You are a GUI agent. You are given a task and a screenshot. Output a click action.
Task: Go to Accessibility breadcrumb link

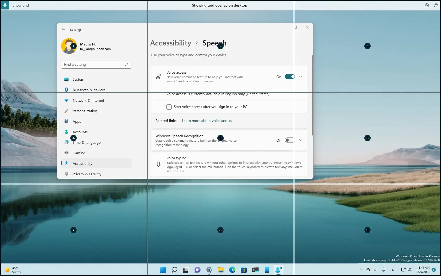(171, 43)
